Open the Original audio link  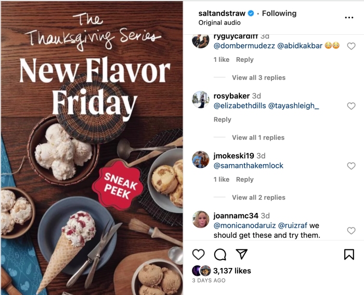[x=219, y=23]
